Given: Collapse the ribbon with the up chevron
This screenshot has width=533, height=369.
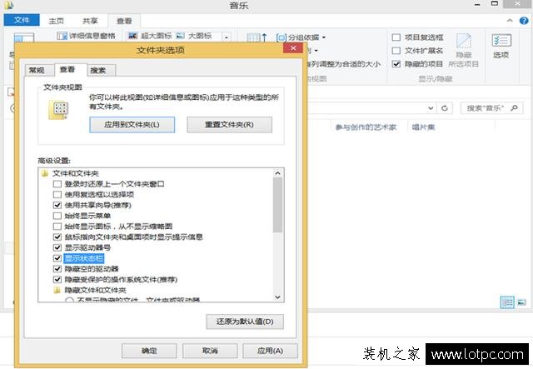Looking at the screenshot, I should 510,21.
